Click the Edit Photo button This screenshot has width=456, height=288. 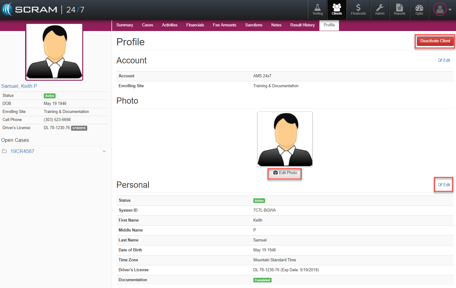tap(285, 173)
